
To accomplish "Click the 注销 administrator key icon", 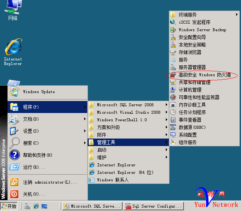I will 14,182.
